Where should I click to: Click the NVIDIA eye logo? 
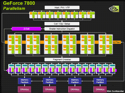coord(114,9)
